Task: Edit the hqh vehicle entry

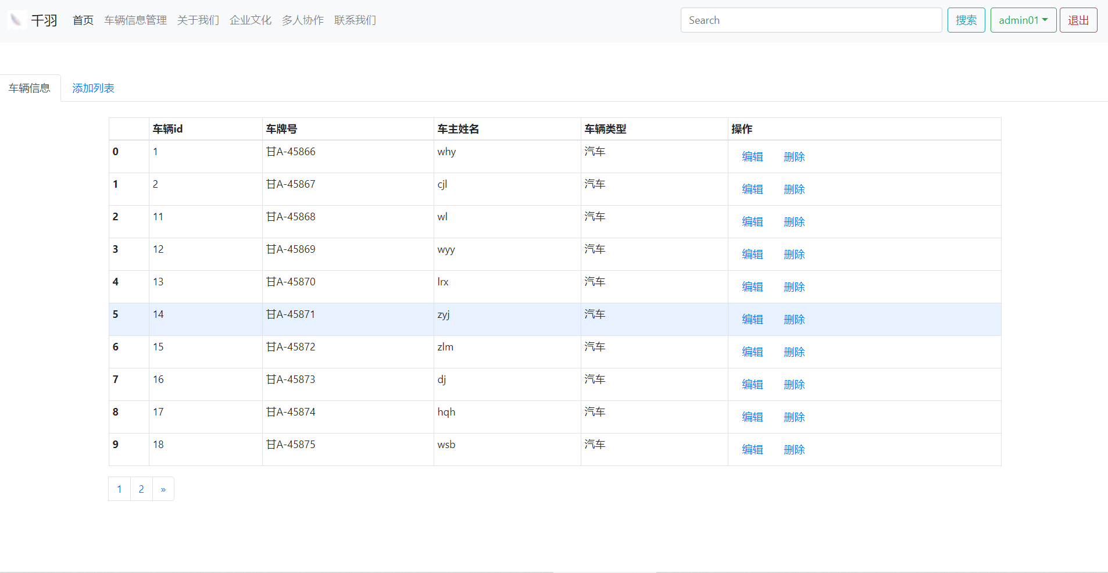Action: pyautogui.click(x=752, y=417)
